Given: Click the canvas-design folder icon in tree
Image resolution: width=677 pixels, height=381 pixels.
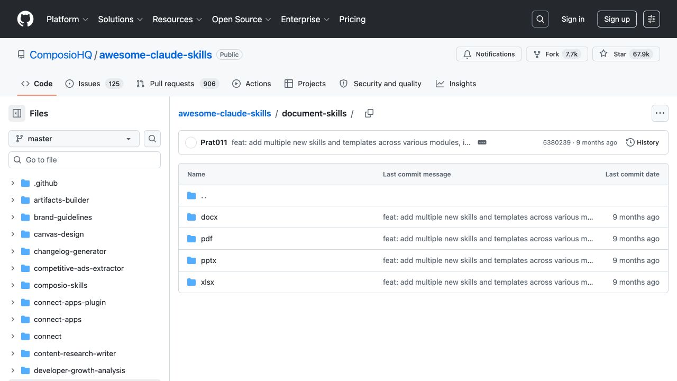Looking at the screenshot, I should [25, 234].
